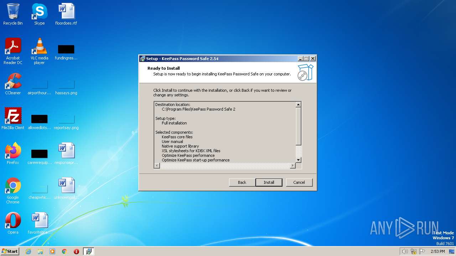The image size is (456, 256).
Task: Click the 'C:\Program Files\KeePass Password Safe 2' path
Action: click(x=198, y=109)
